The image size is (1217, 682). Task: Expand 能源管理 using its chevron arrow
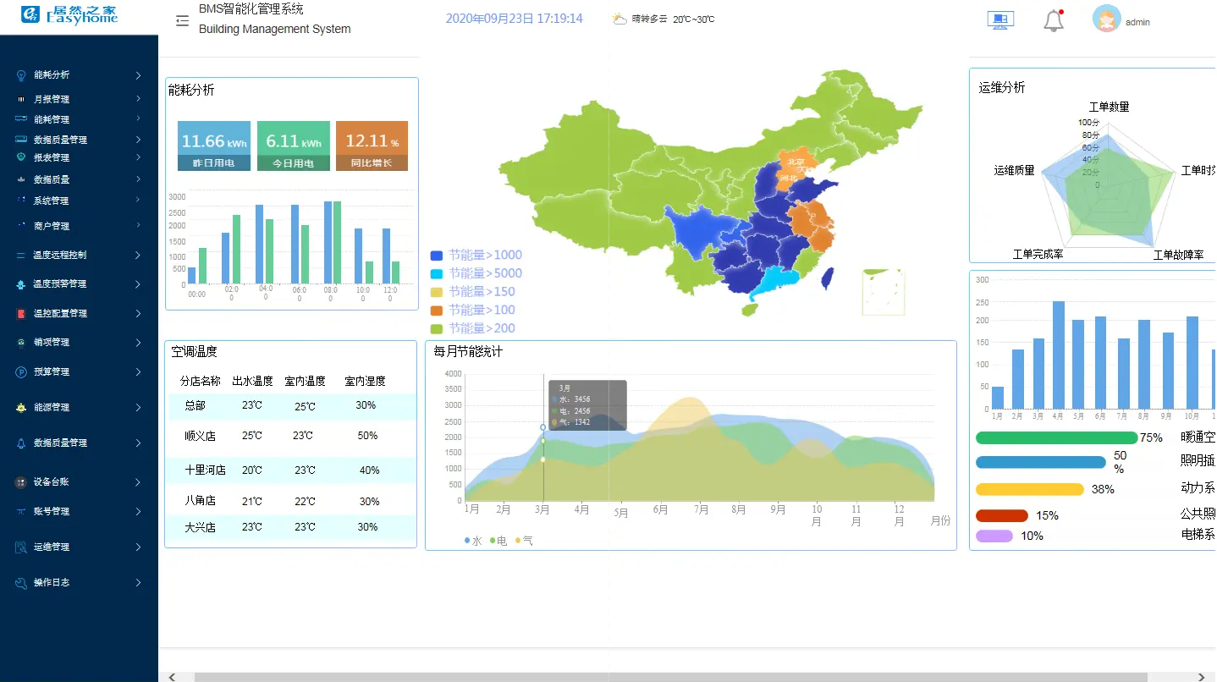(x=138, y=408)
